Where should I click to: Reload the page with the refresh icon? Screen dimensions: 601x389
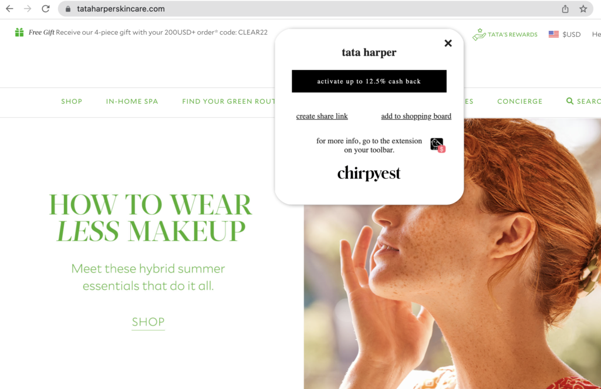[x=46, y=9]
